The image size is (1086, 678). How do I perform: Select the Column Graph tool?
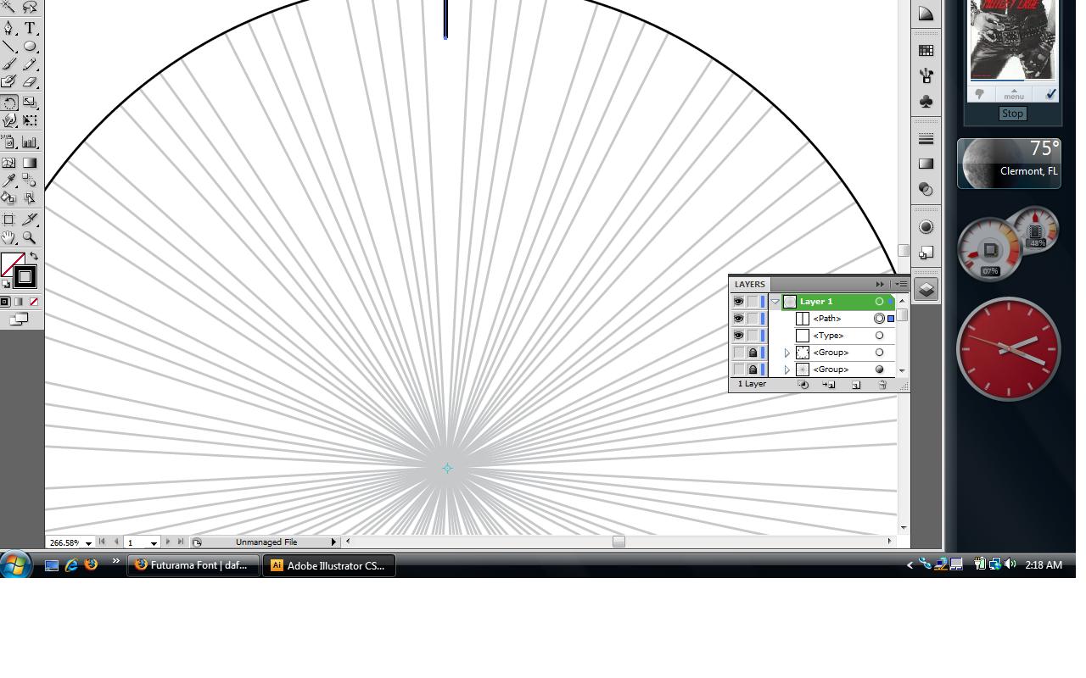[x=30, y=142]
